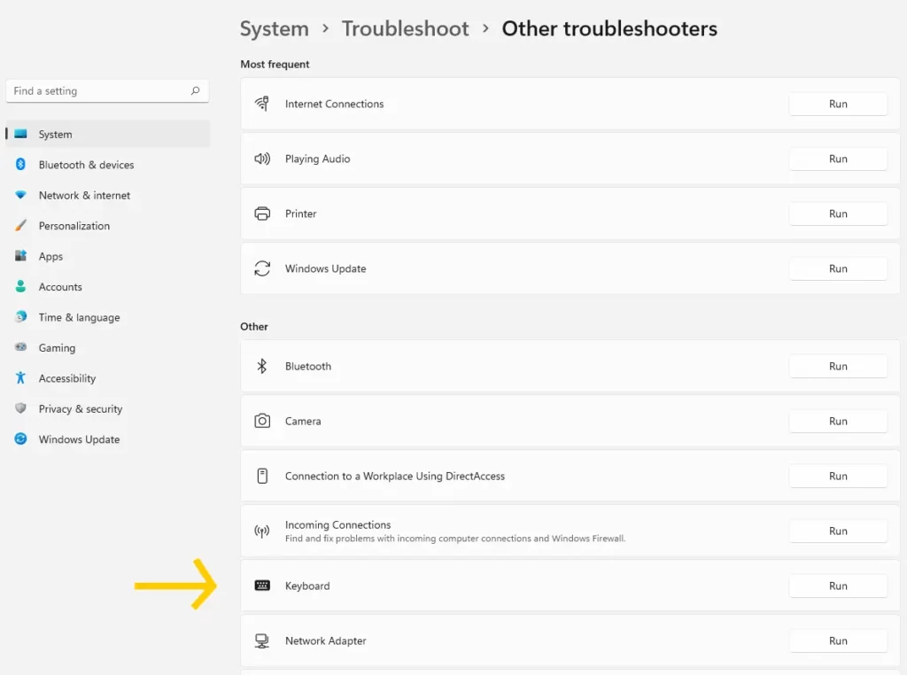Click the DirectAccess workplace connection icon
This screenshot has height=675, width=907.
tap(262, 476)
